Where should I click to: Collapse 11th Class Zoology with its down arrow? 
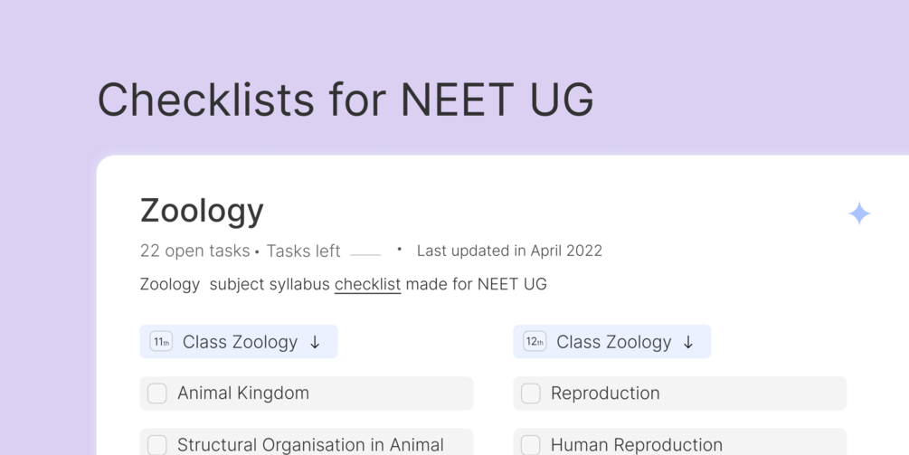click(x=316, y=342)
